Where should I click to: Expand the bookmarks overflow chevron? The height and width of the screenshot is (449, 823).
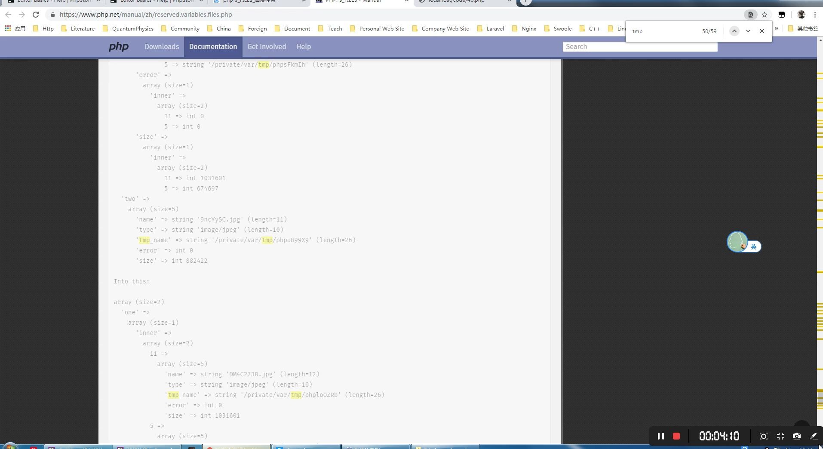[x=777, y=28]
